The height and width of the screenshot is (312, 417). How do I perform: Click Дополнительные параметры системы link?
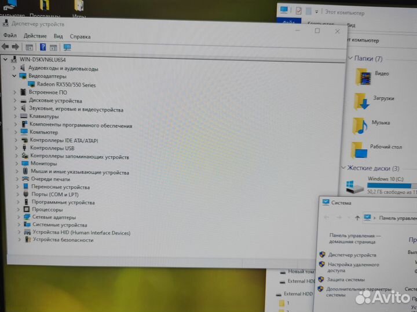coord(359,292)
